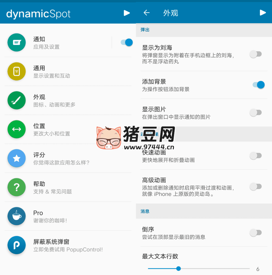Tap the play icon in 外观 header
The height and width of the screenshot is (275, 272).
click(263, 13)
